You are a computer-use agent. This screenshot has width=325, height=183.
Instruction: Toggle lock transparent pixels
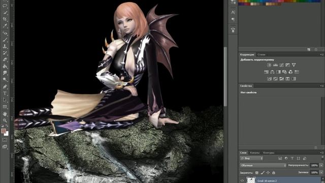(257, 173)
